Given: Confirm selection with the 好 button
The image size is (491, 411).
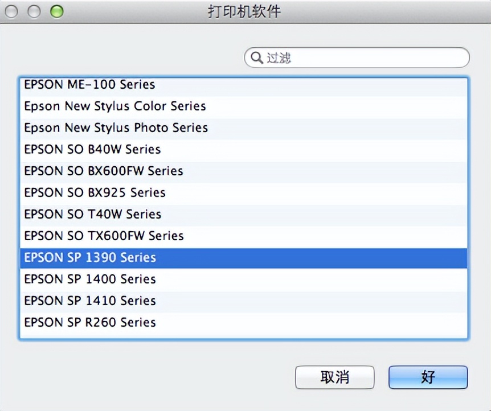Looking at the screenshot, I should click(x=428, y=377).
